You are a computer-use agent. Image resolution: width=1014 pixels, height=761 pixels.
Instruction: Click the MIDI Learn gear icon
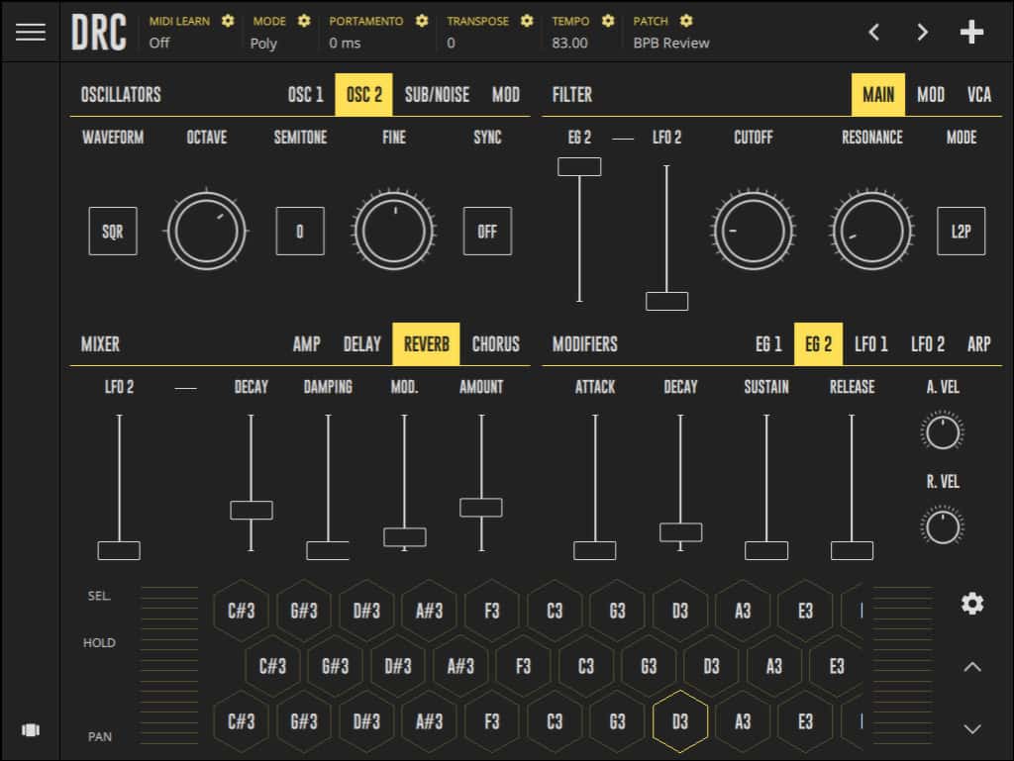pos(228,21)
